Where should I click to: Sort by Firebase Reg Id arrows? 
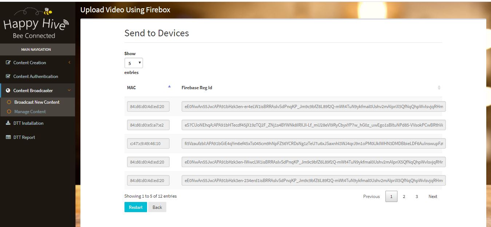tap(439, 88)
